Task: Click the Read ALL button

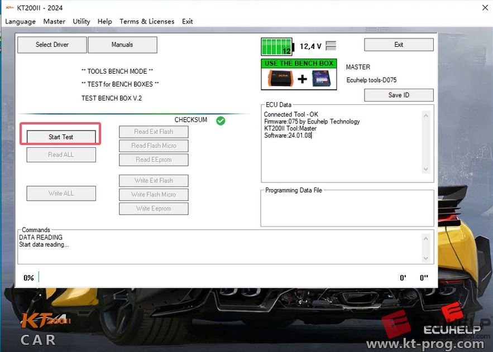Action: [x=61, y=155]
